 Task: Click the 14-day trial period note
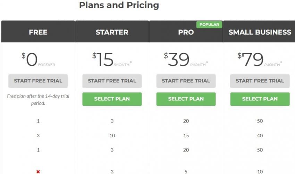(38, 100)
